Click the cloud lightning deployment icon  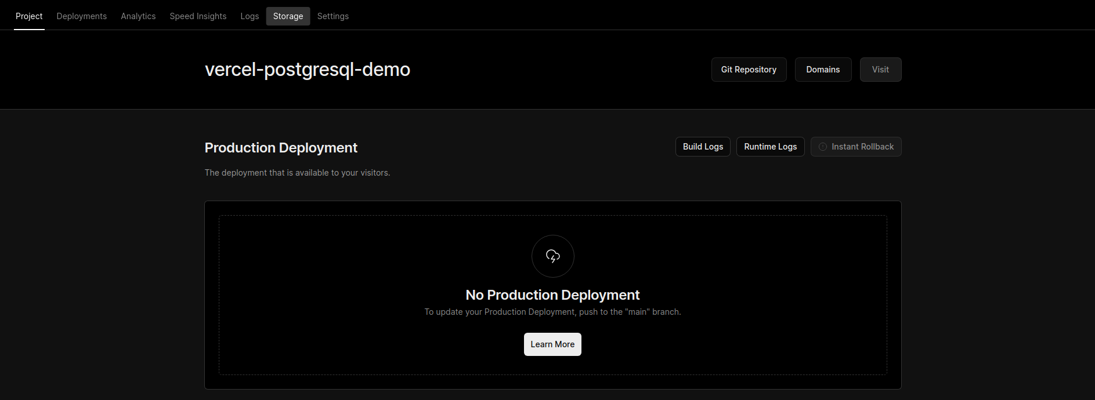(553, 256)
